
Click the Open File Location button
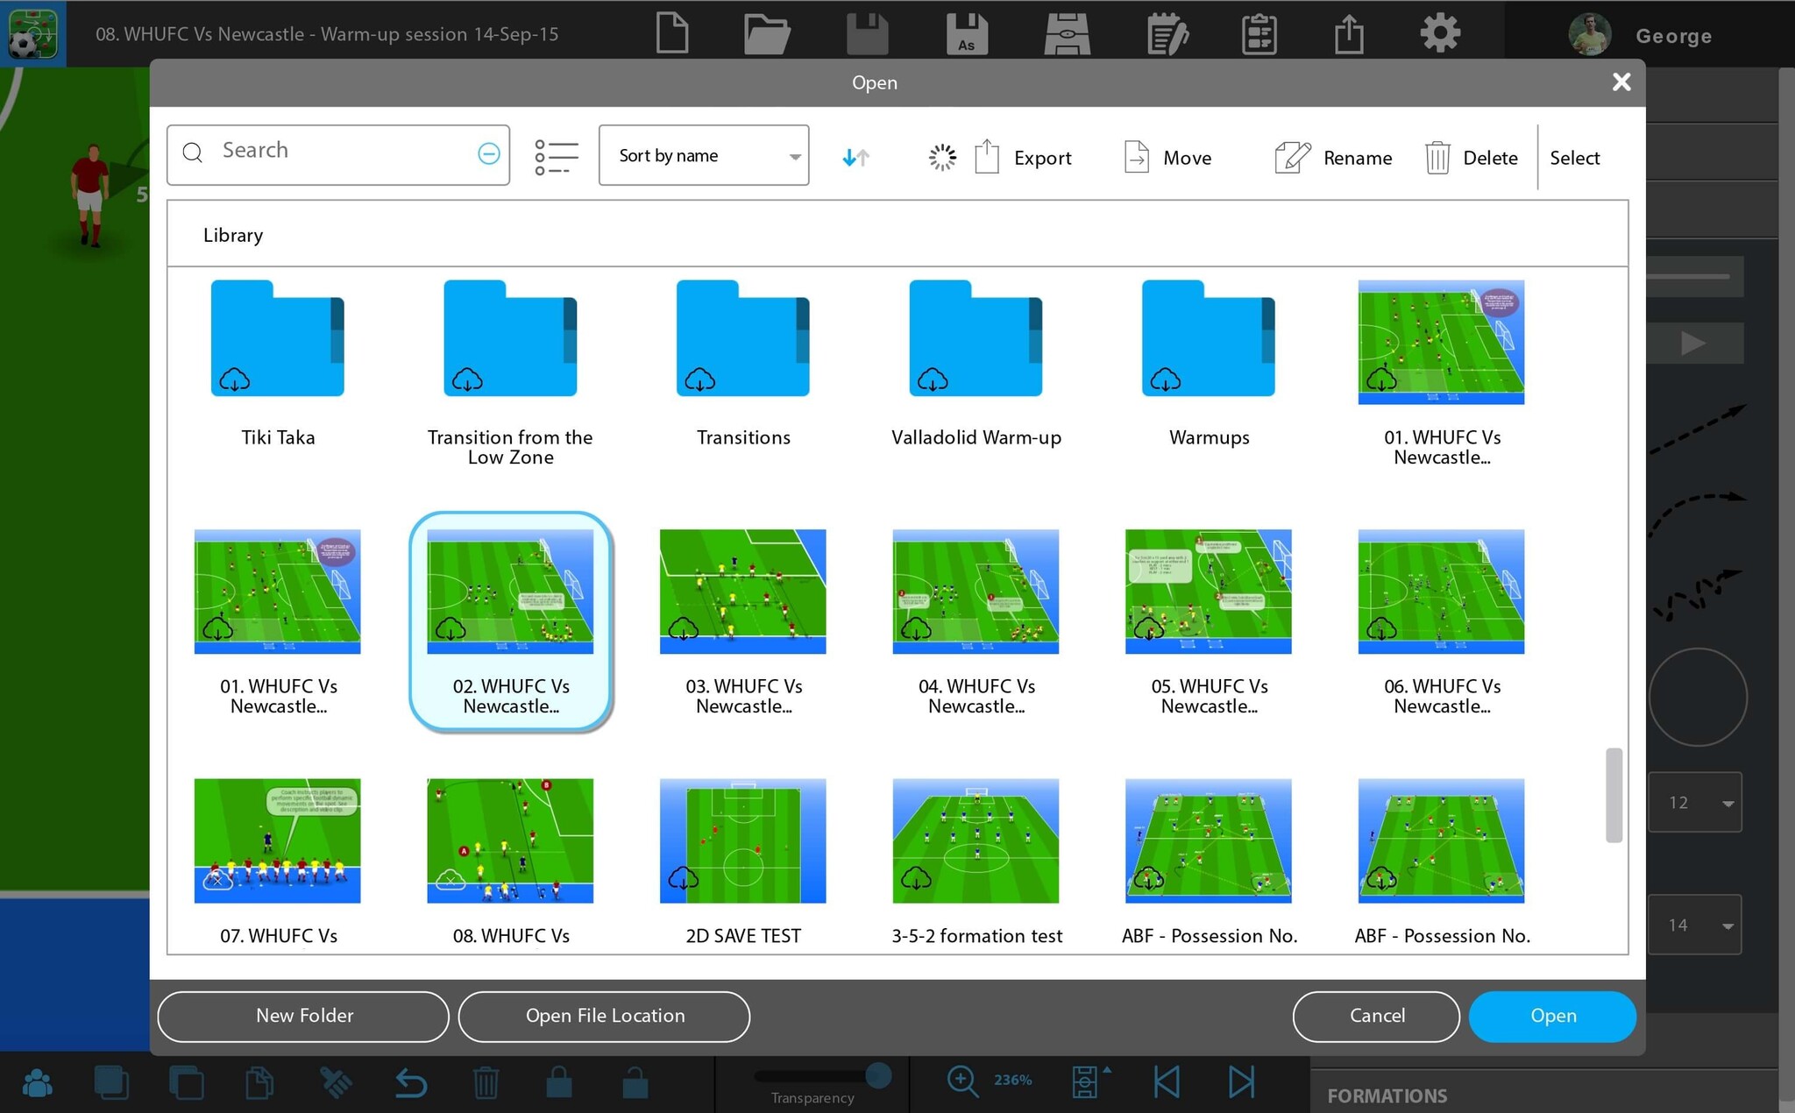tap(605, 1016)
